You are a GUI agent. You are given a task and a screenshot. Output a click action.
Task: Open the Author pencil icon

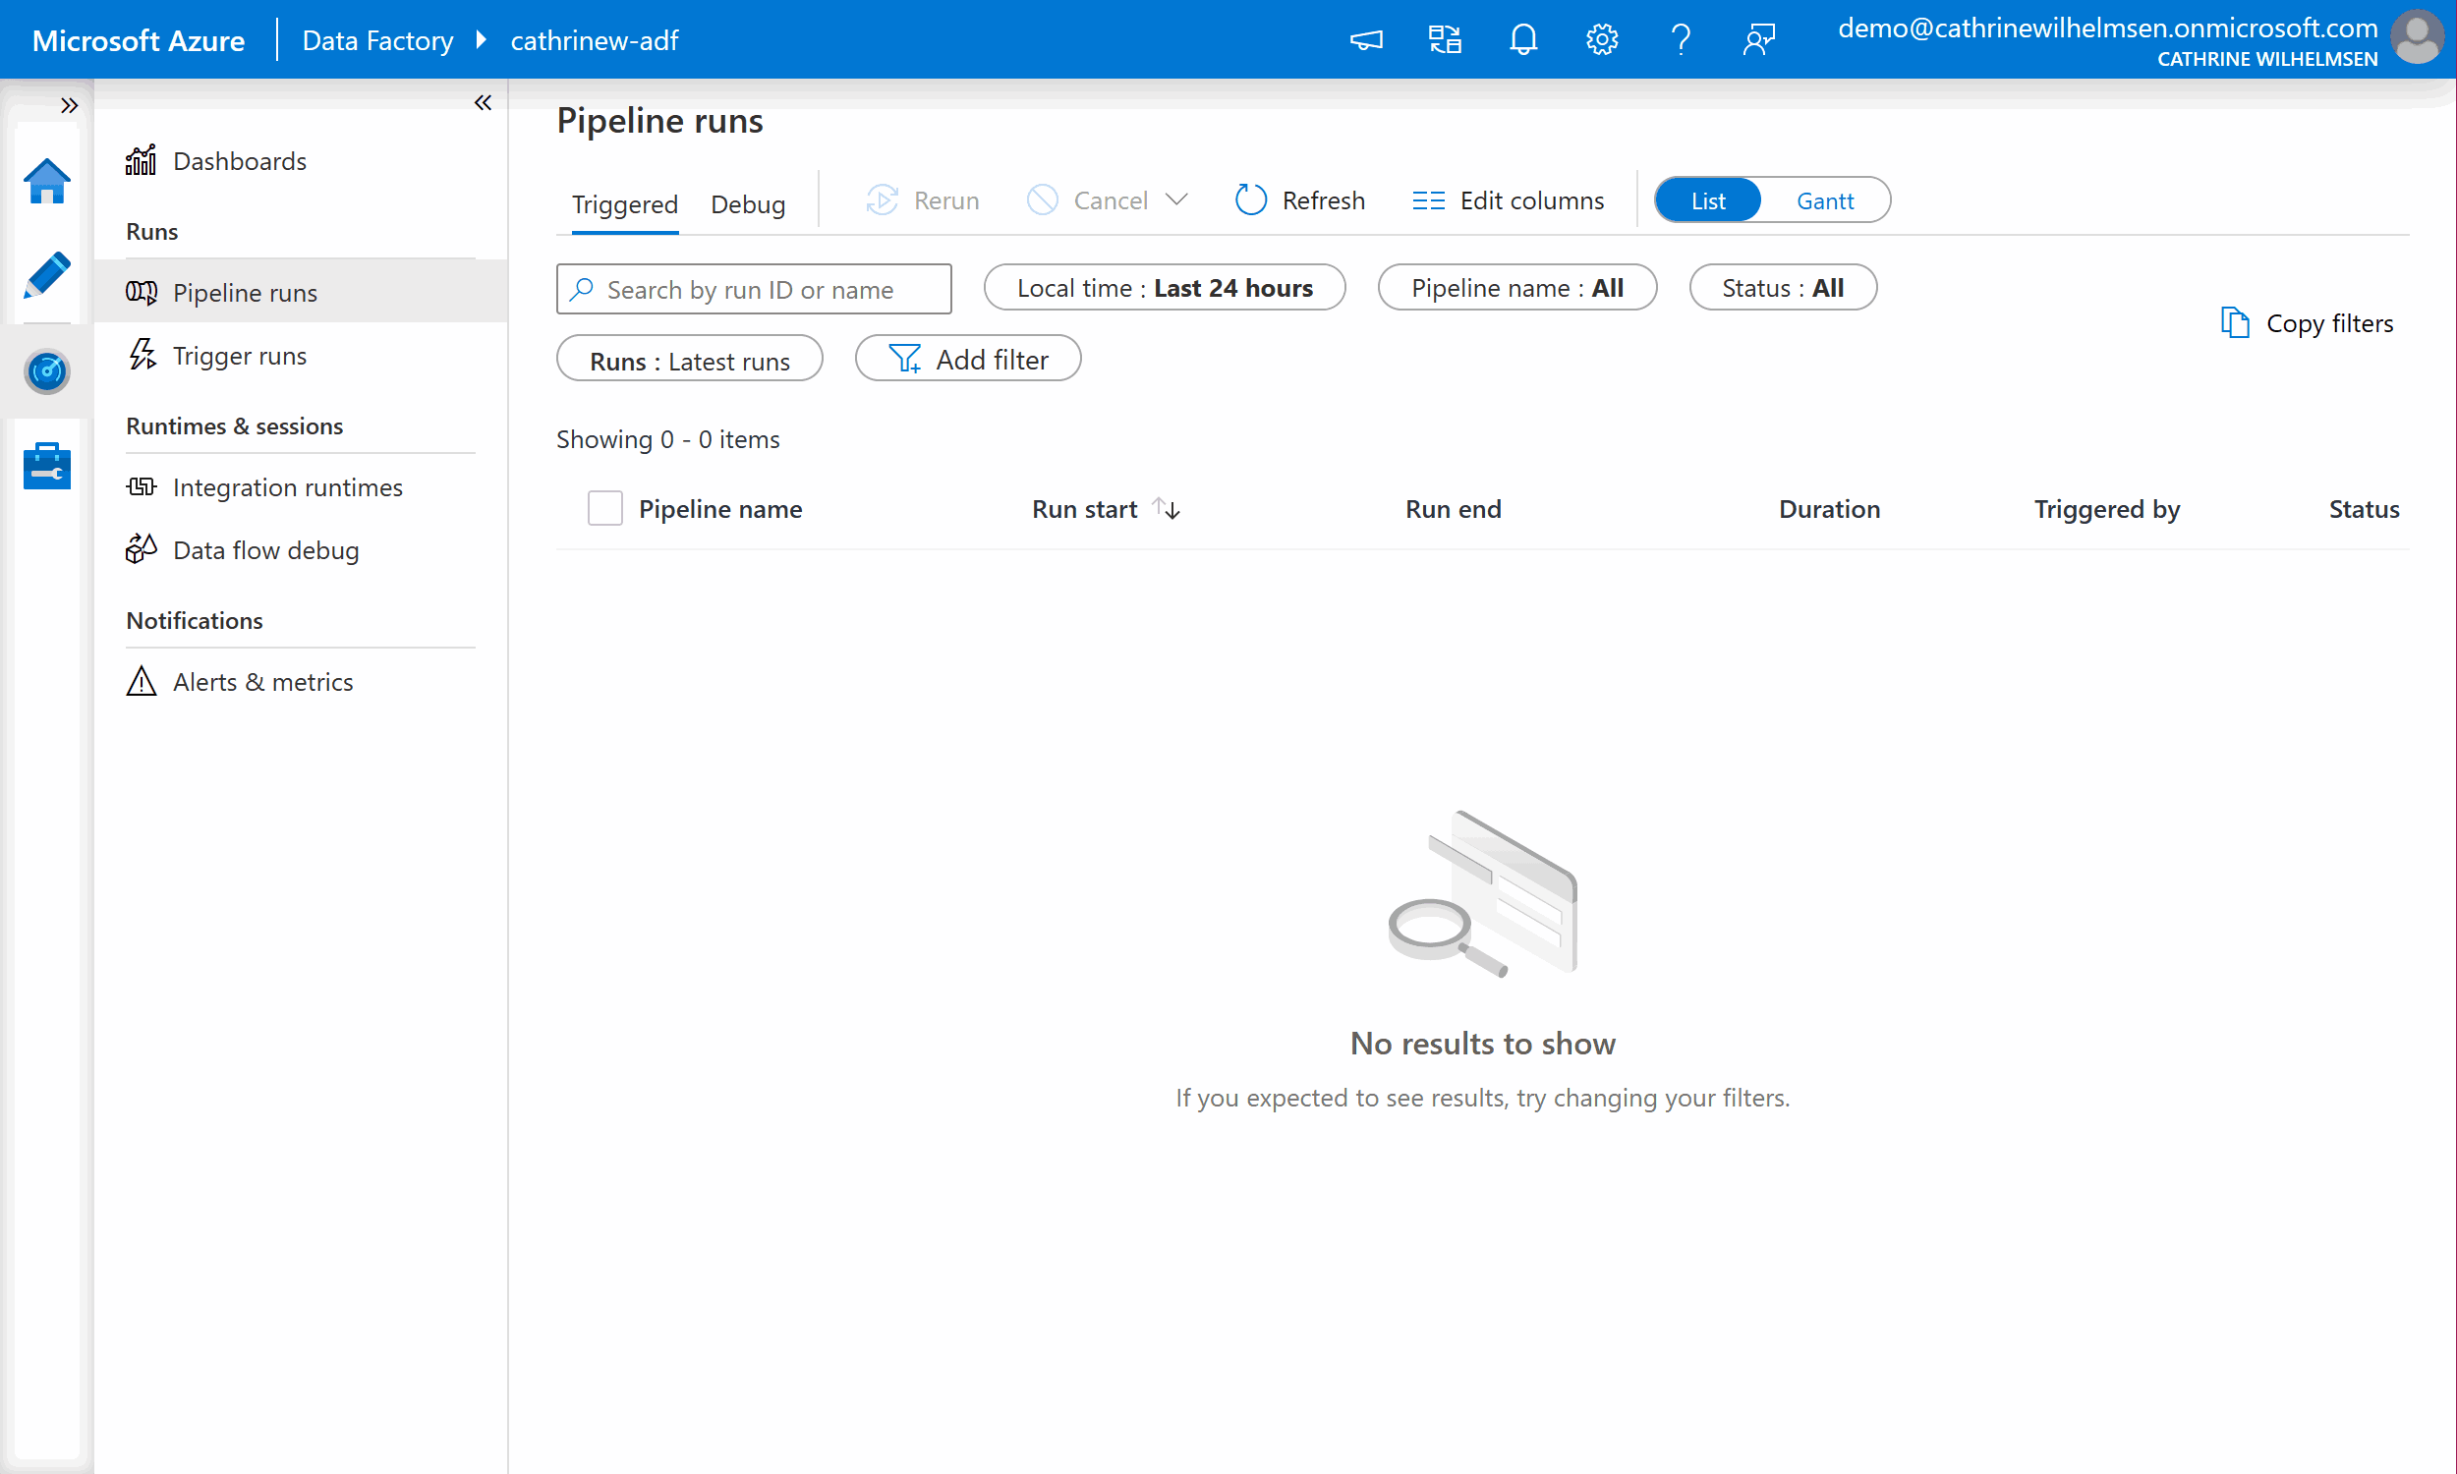[x=45, y=275]
